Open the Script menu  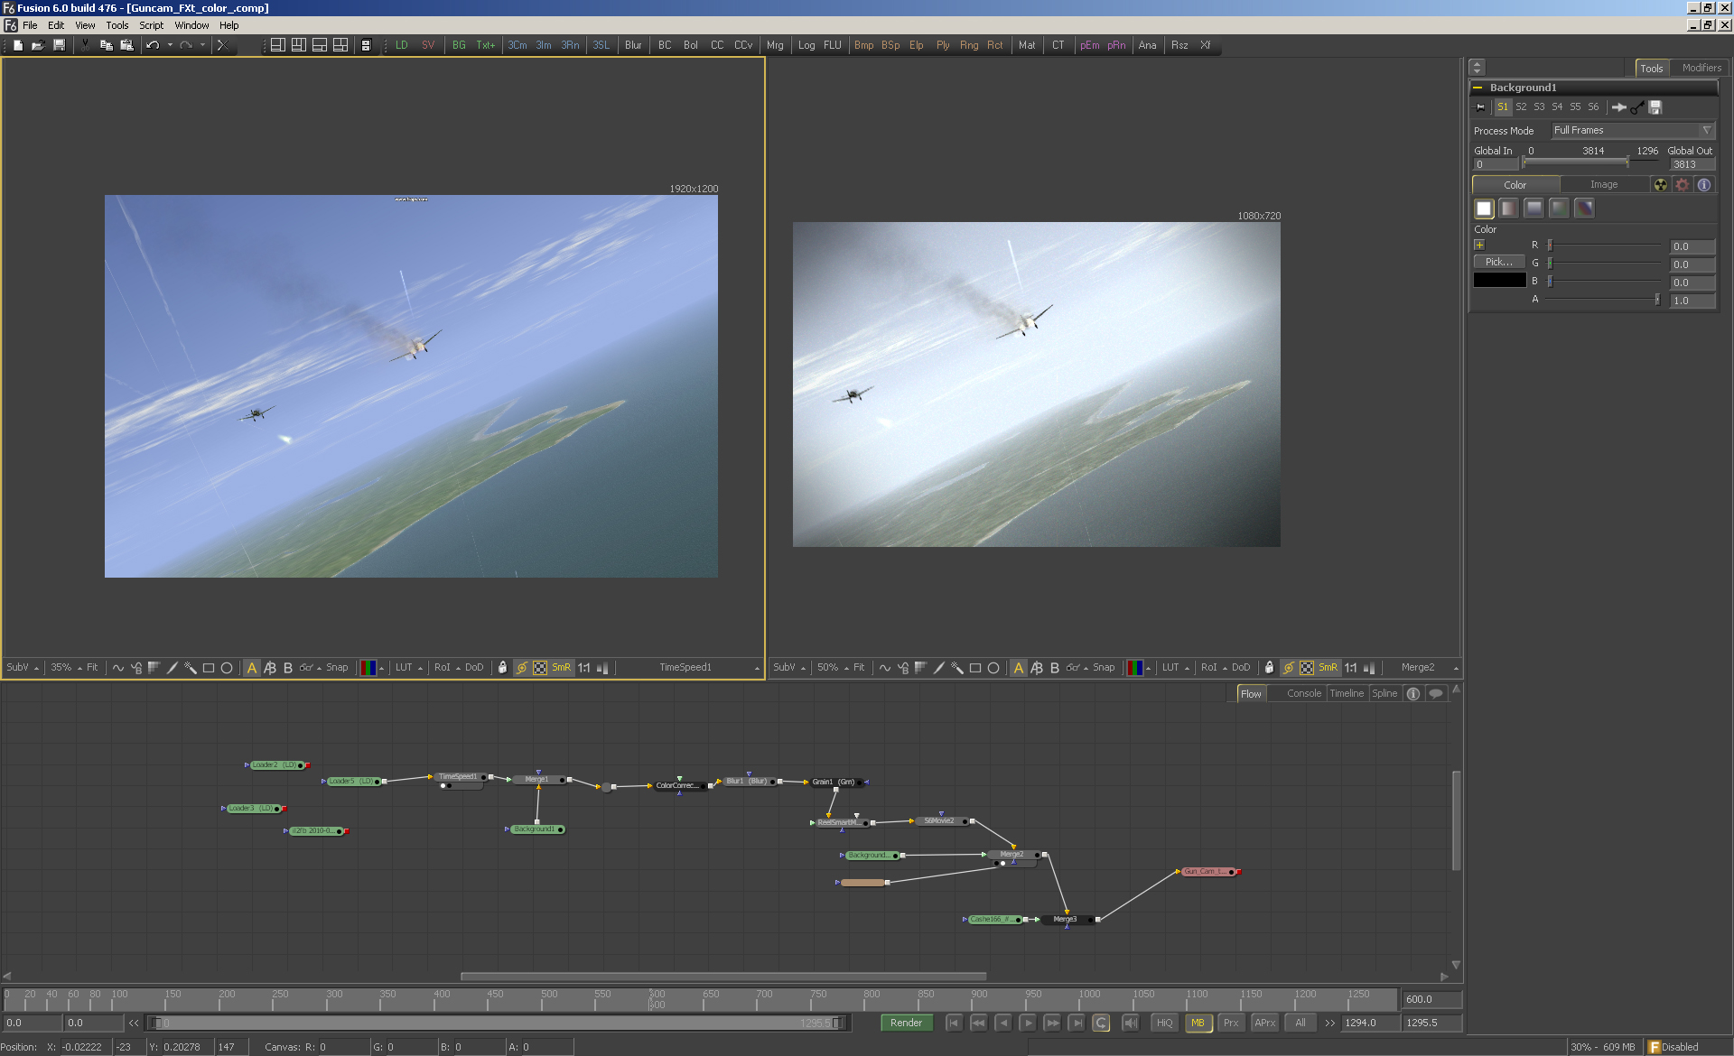pyautogui.click(x=151, y=25)
